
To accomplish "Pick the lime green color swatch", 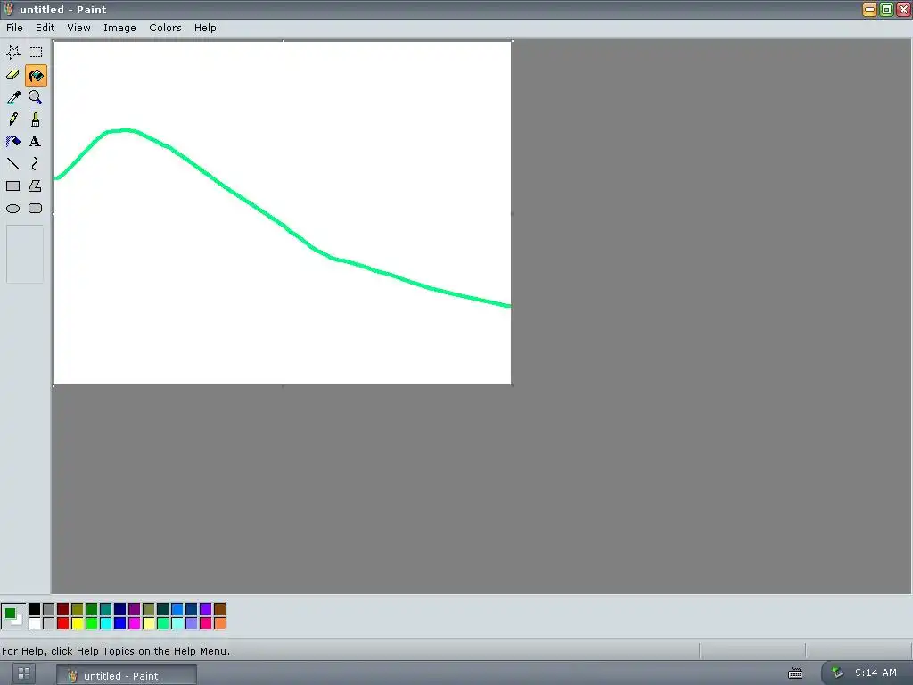I will 92,623.
